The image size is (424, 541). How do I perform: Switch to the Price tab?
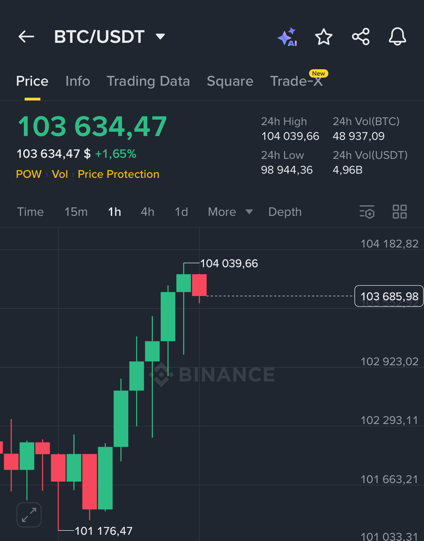pyautogui.click(x=32, y=81)
